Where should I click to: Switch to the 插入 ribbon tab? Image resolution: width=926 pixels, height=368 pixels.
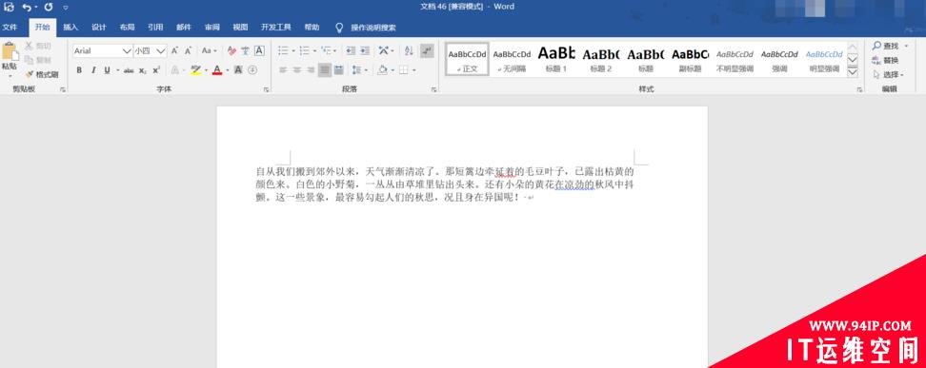pos(70,28)
